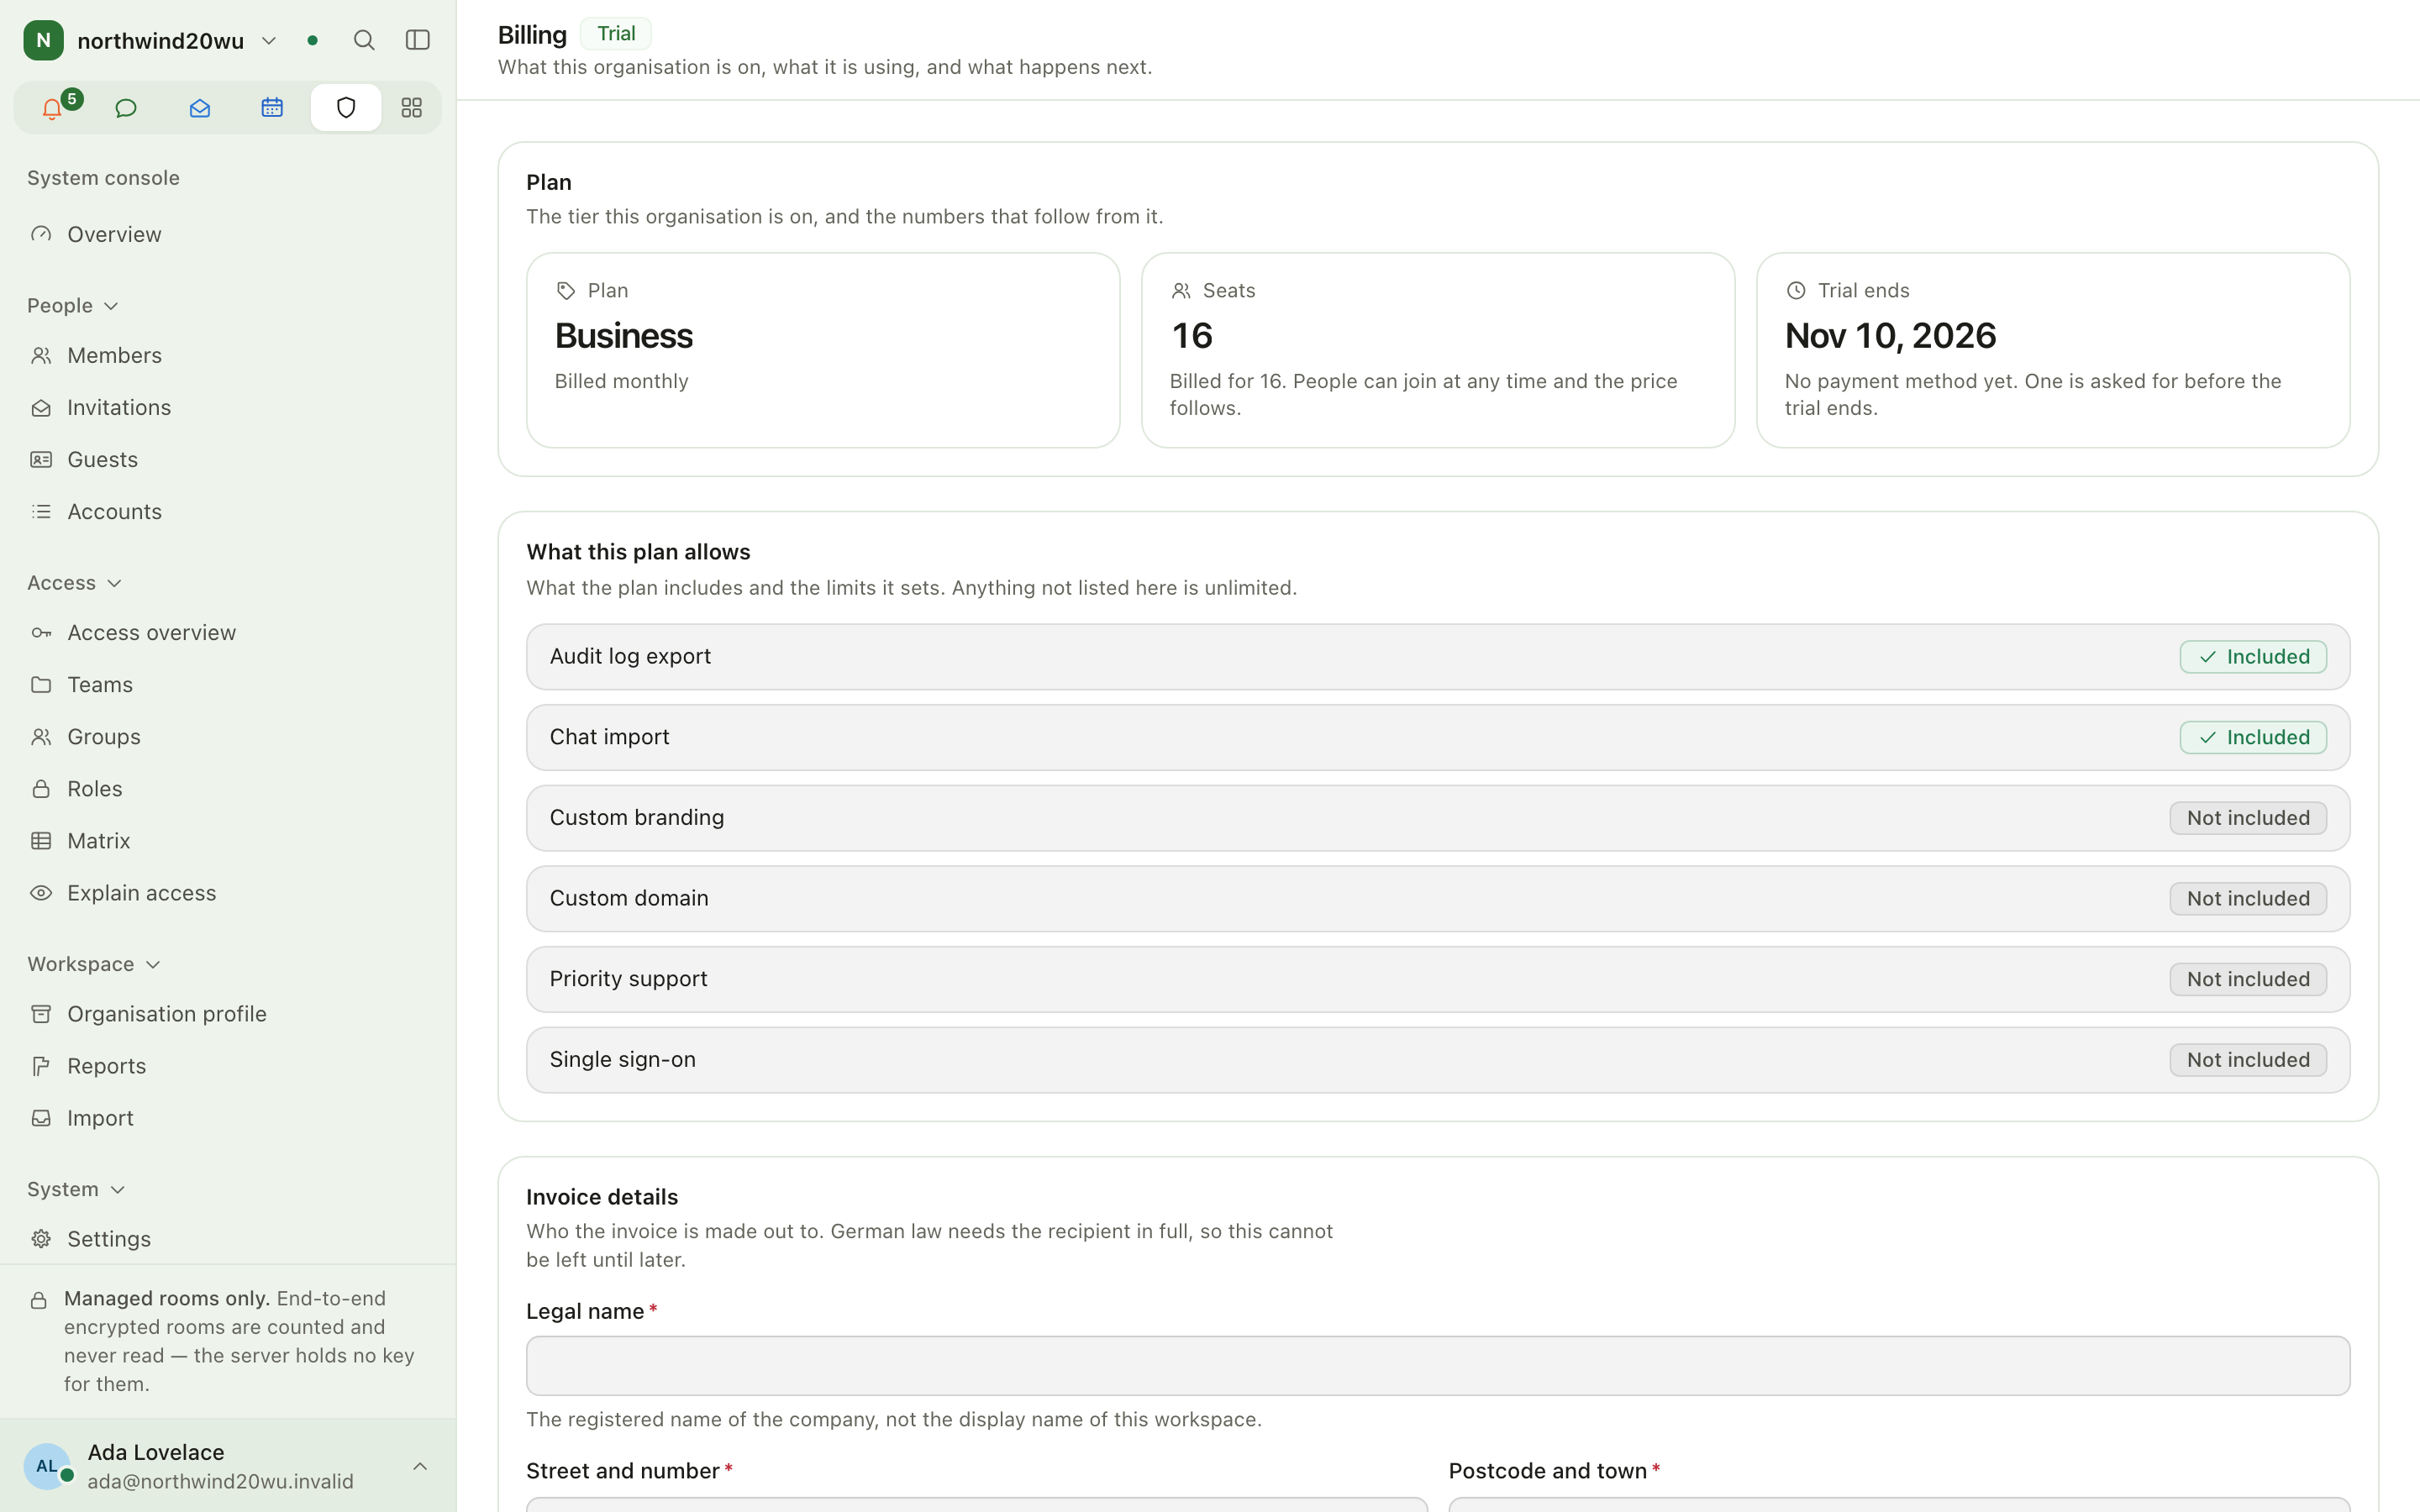The height and width of the screenshot is (1512, 2420).
Task: Open Invitations page
Action: (x=228, y=407)
